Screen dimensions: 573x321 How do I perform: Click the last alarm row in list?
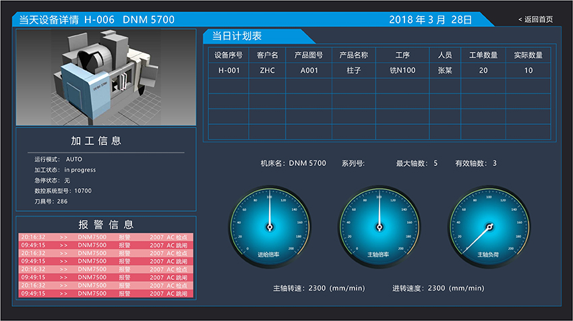(105, 294)
